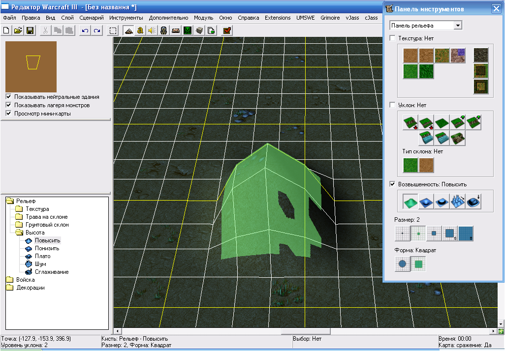Open the 'Файл' menu
The height and width of the screenshot is (351, 505).
(10, 18)
